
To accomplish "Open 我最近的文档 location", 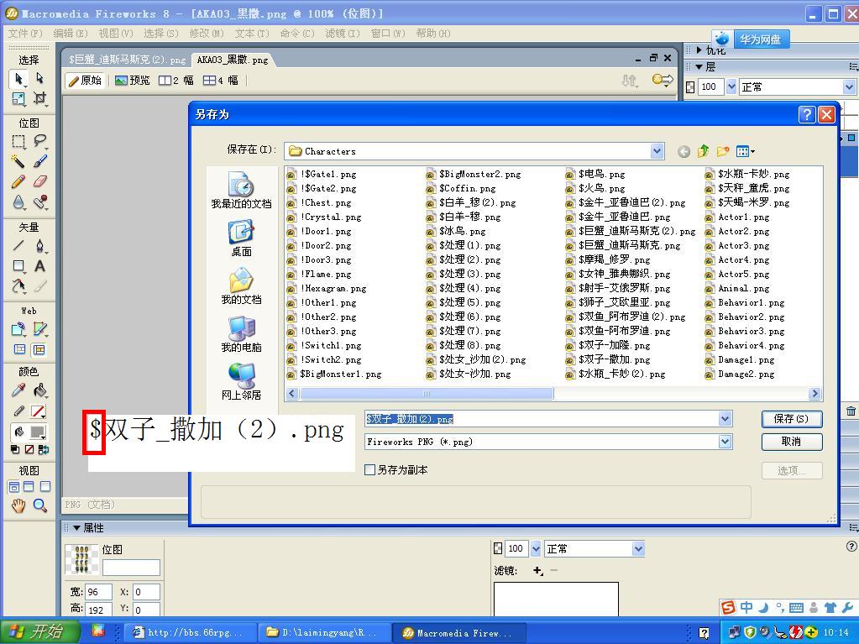I will pyautogui.click(x=241, y=190).
